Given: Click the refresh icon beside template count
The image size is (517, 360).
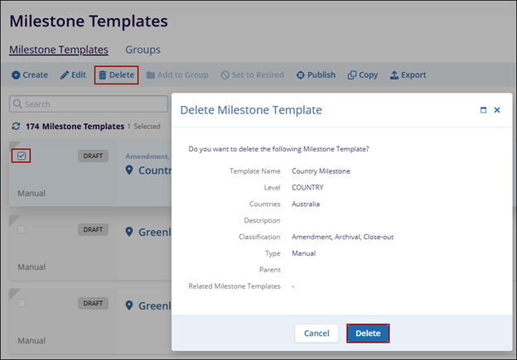Looking at the screenshot, I should [17, 127].
